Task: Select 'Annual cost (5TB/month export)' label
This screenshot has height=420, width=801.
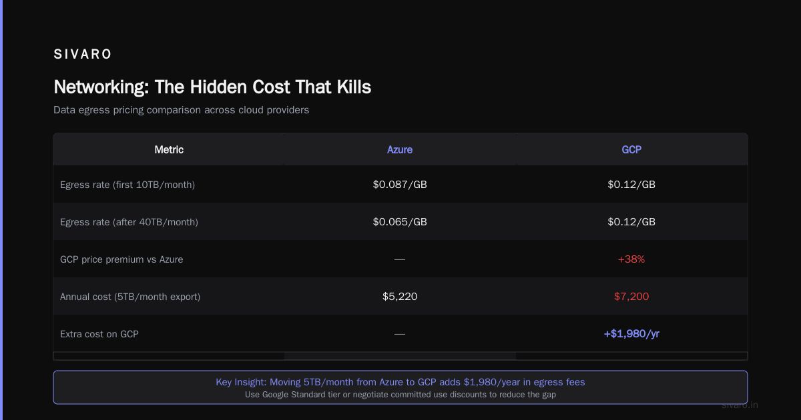Action: 130,297
